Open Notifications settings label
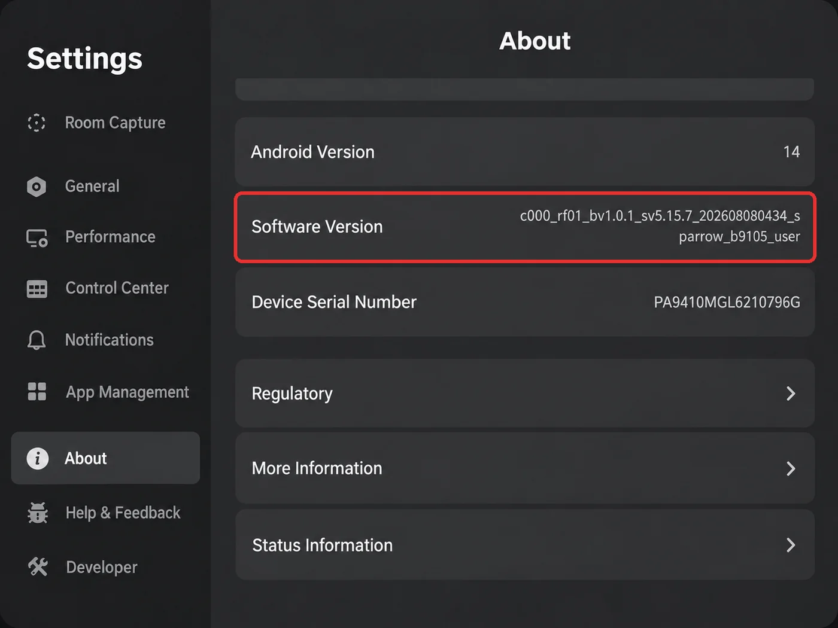This screenshot has height=628, width=838. [110, 340]
